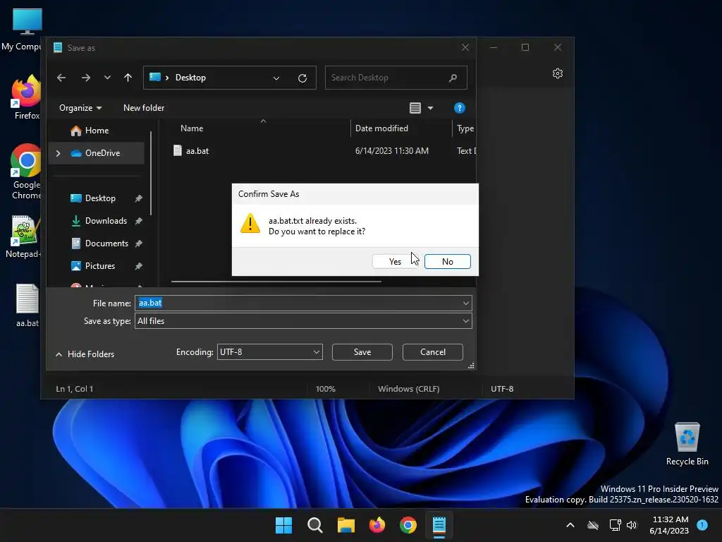This screenshot has height=542, width=722.
Task: Click the Save button
Action: tap(362, 352)
